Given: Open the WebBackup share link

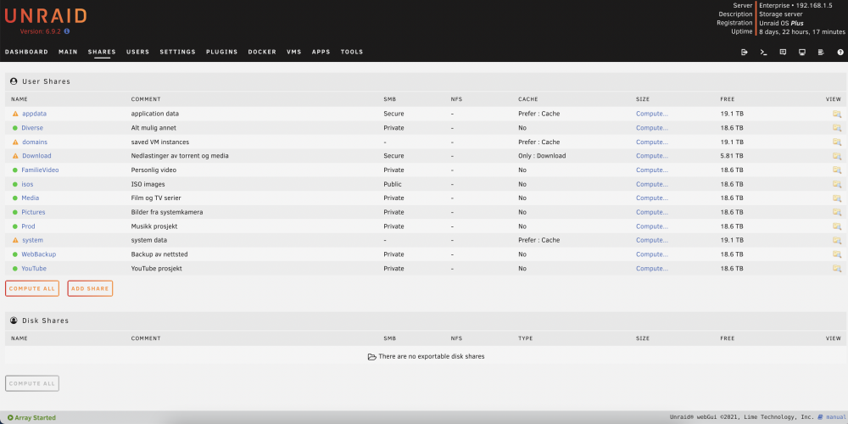Looking at the screenshot, I should point(39,254).
